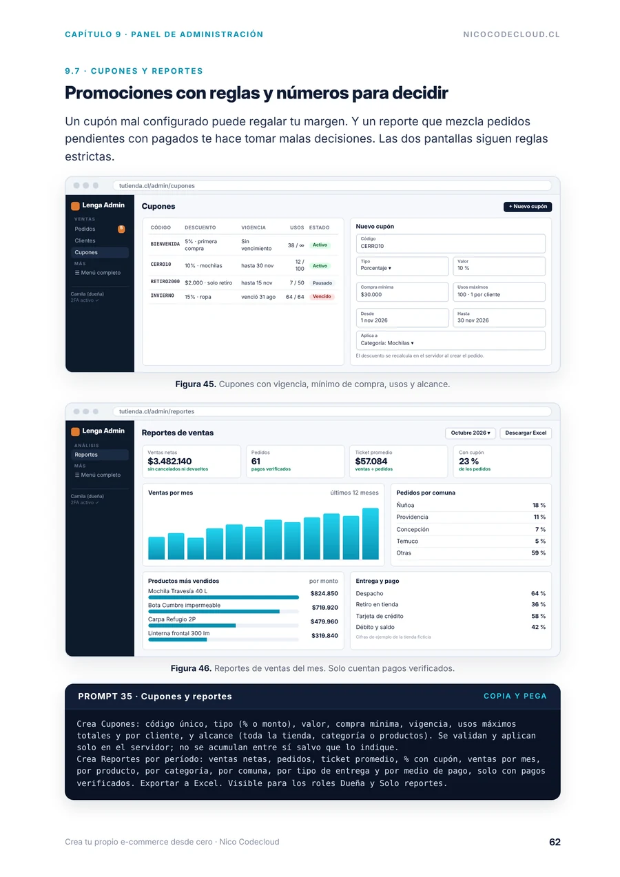This screenshot has width=620, height=877.
Task: Open the Tipo dropdown showing Porcentaje
Action: pos(402,266)
